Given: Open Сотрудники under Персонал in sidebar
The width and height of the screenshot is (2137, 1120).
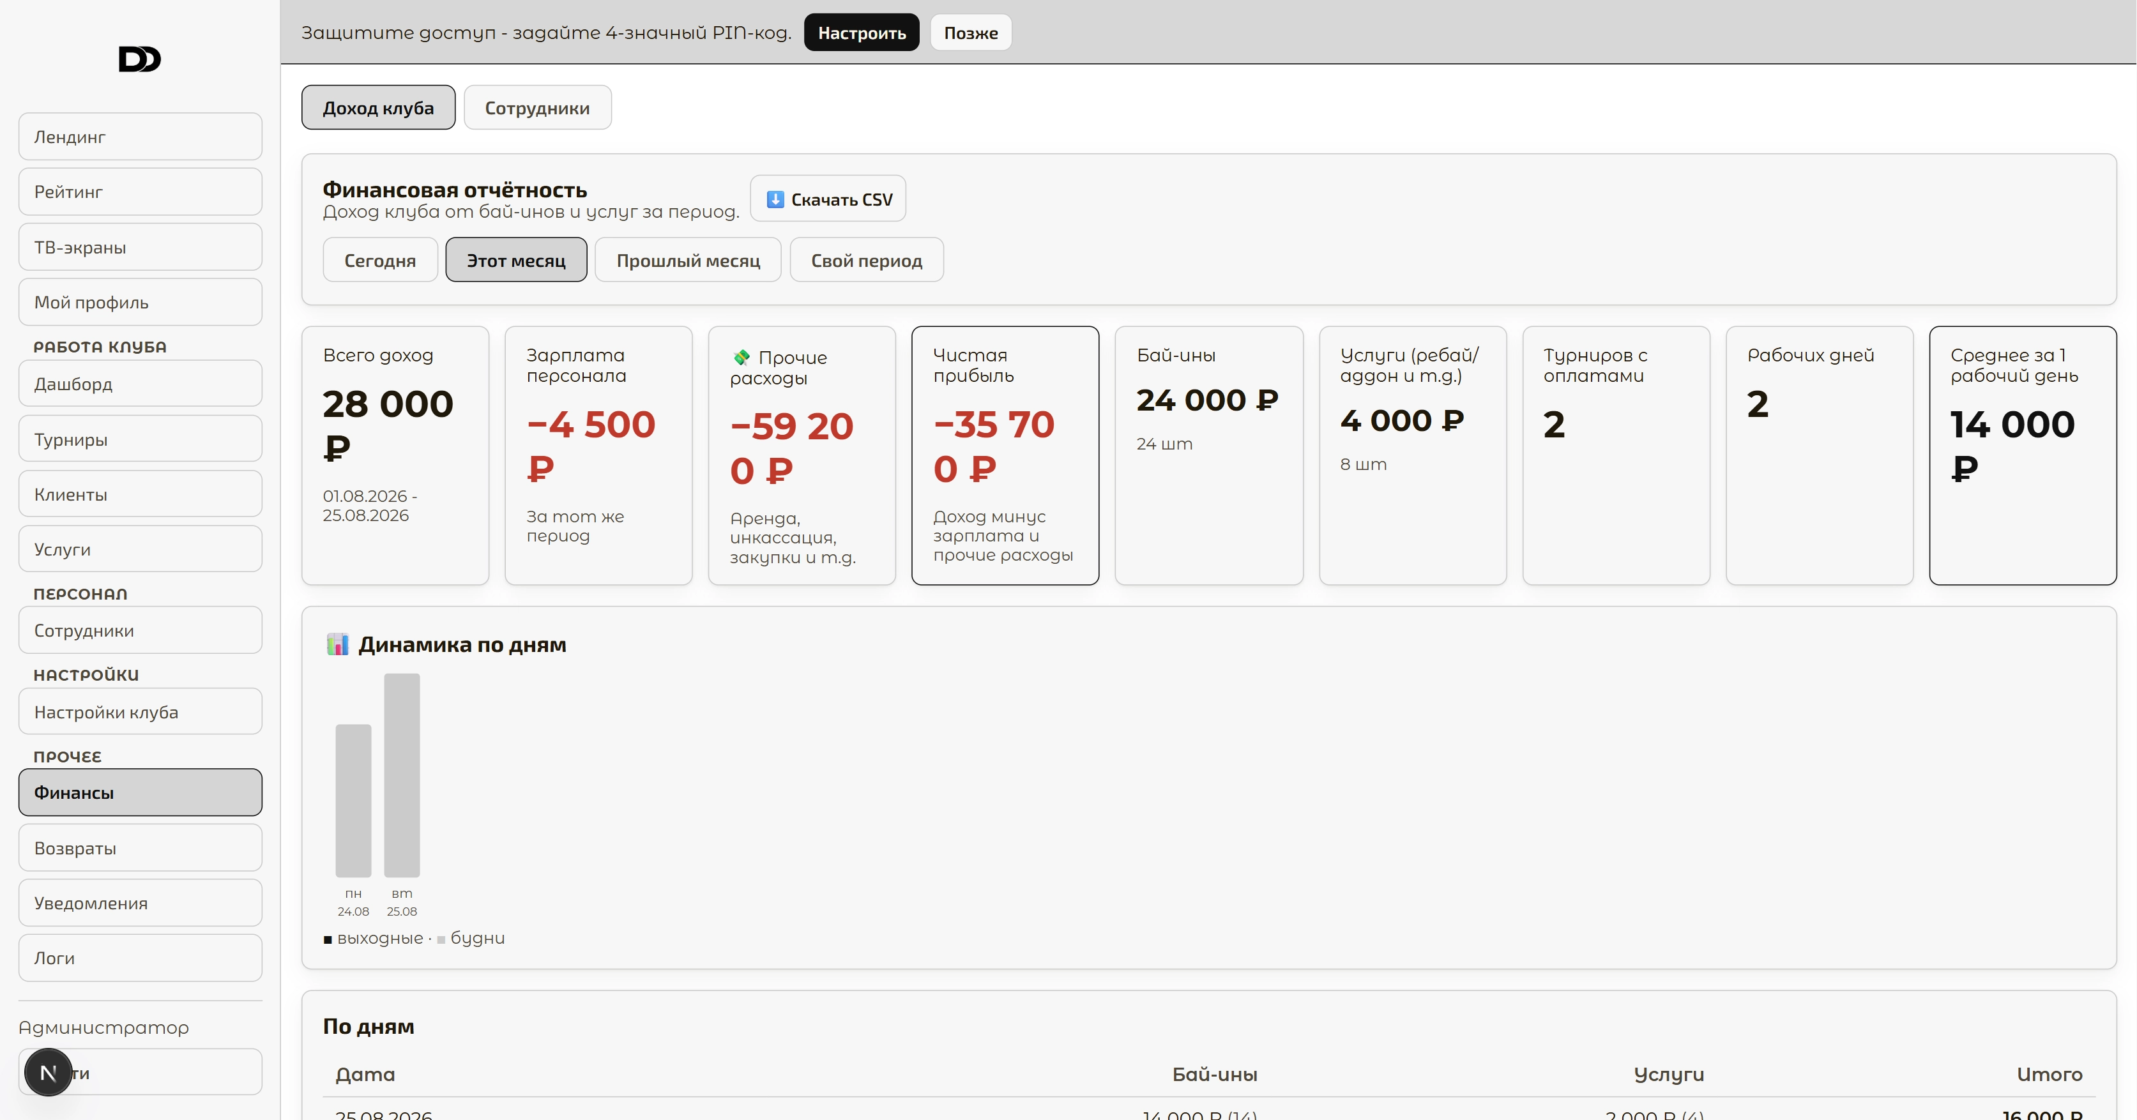Looking at the screenshot, I should (x=141, y=630).
